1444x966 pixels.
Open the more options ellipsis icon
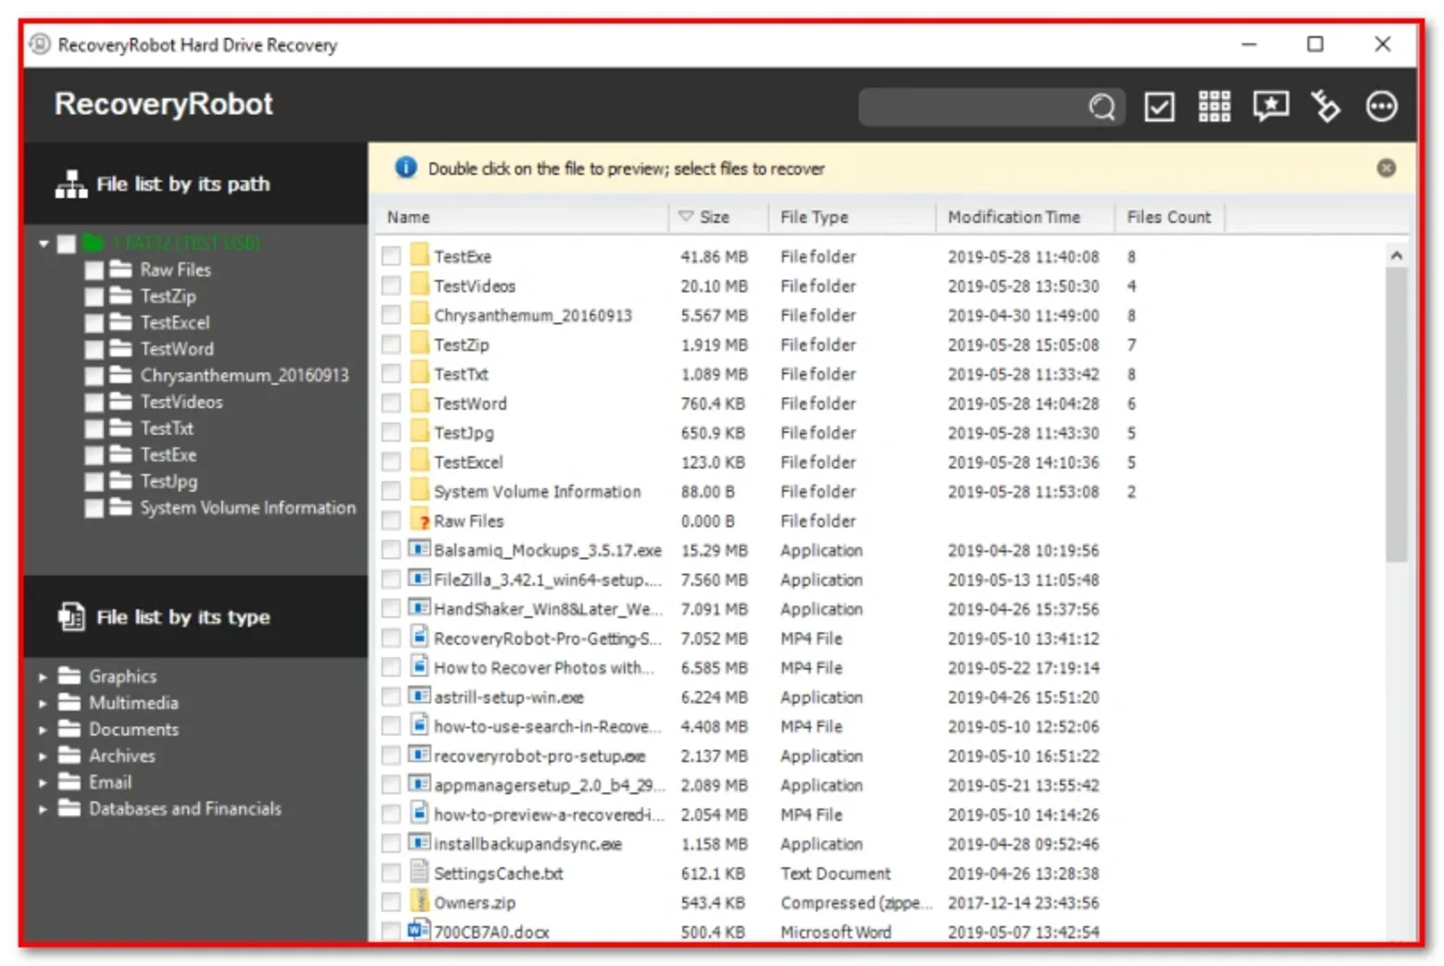[x=1382, y=107]
